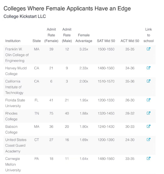Sort by the Institution column header
The image size is (164, 174).
click(x=13, y=41)
